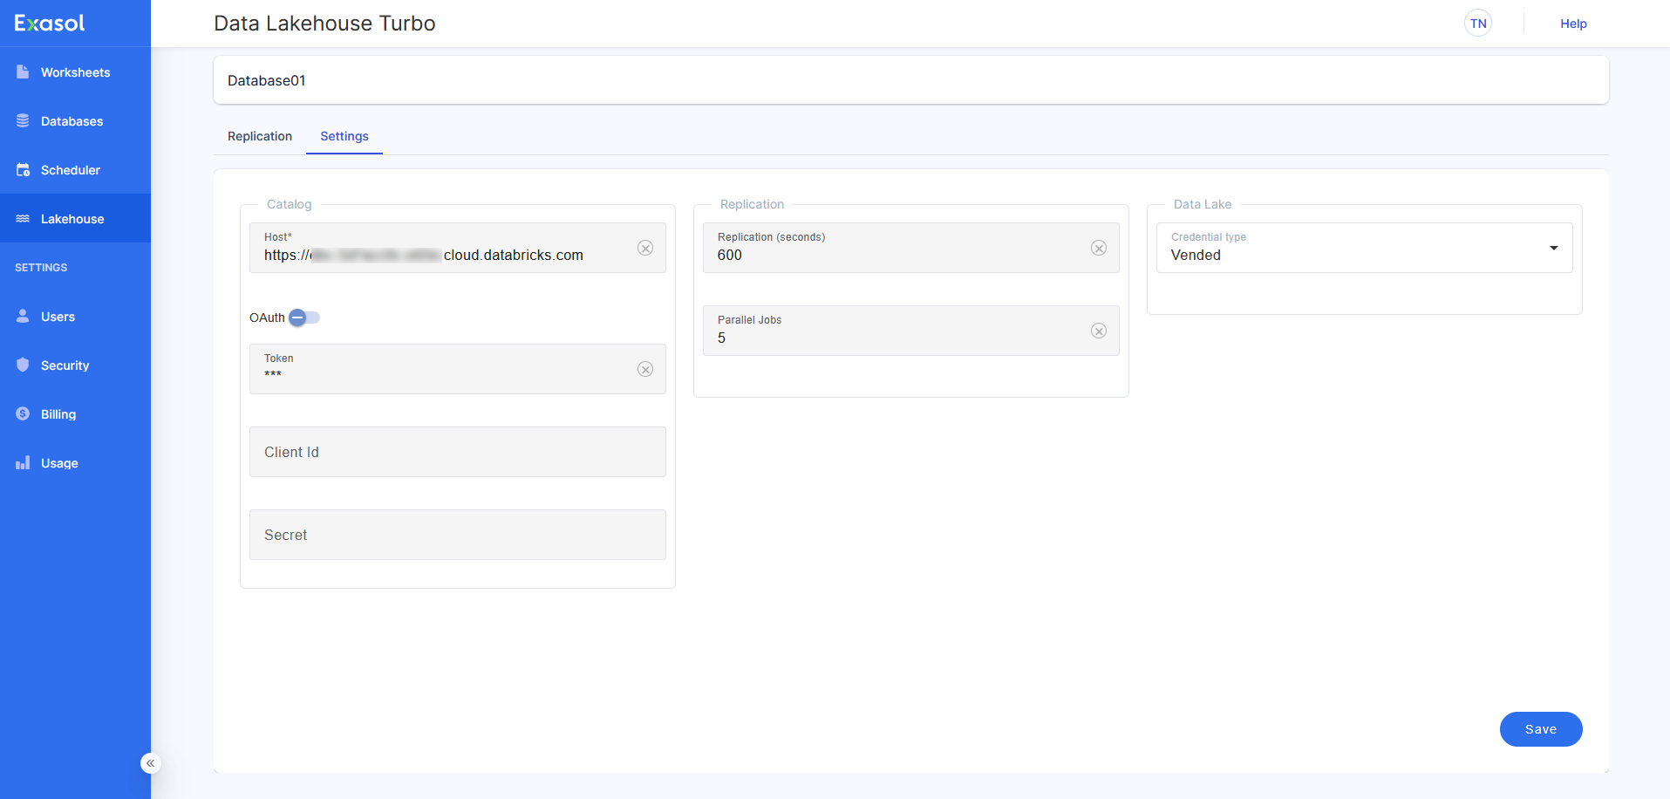Viewport: 1670px width, 799px height.
Task: Clear the Parallel Jobs value
Action: point(1099,331)
